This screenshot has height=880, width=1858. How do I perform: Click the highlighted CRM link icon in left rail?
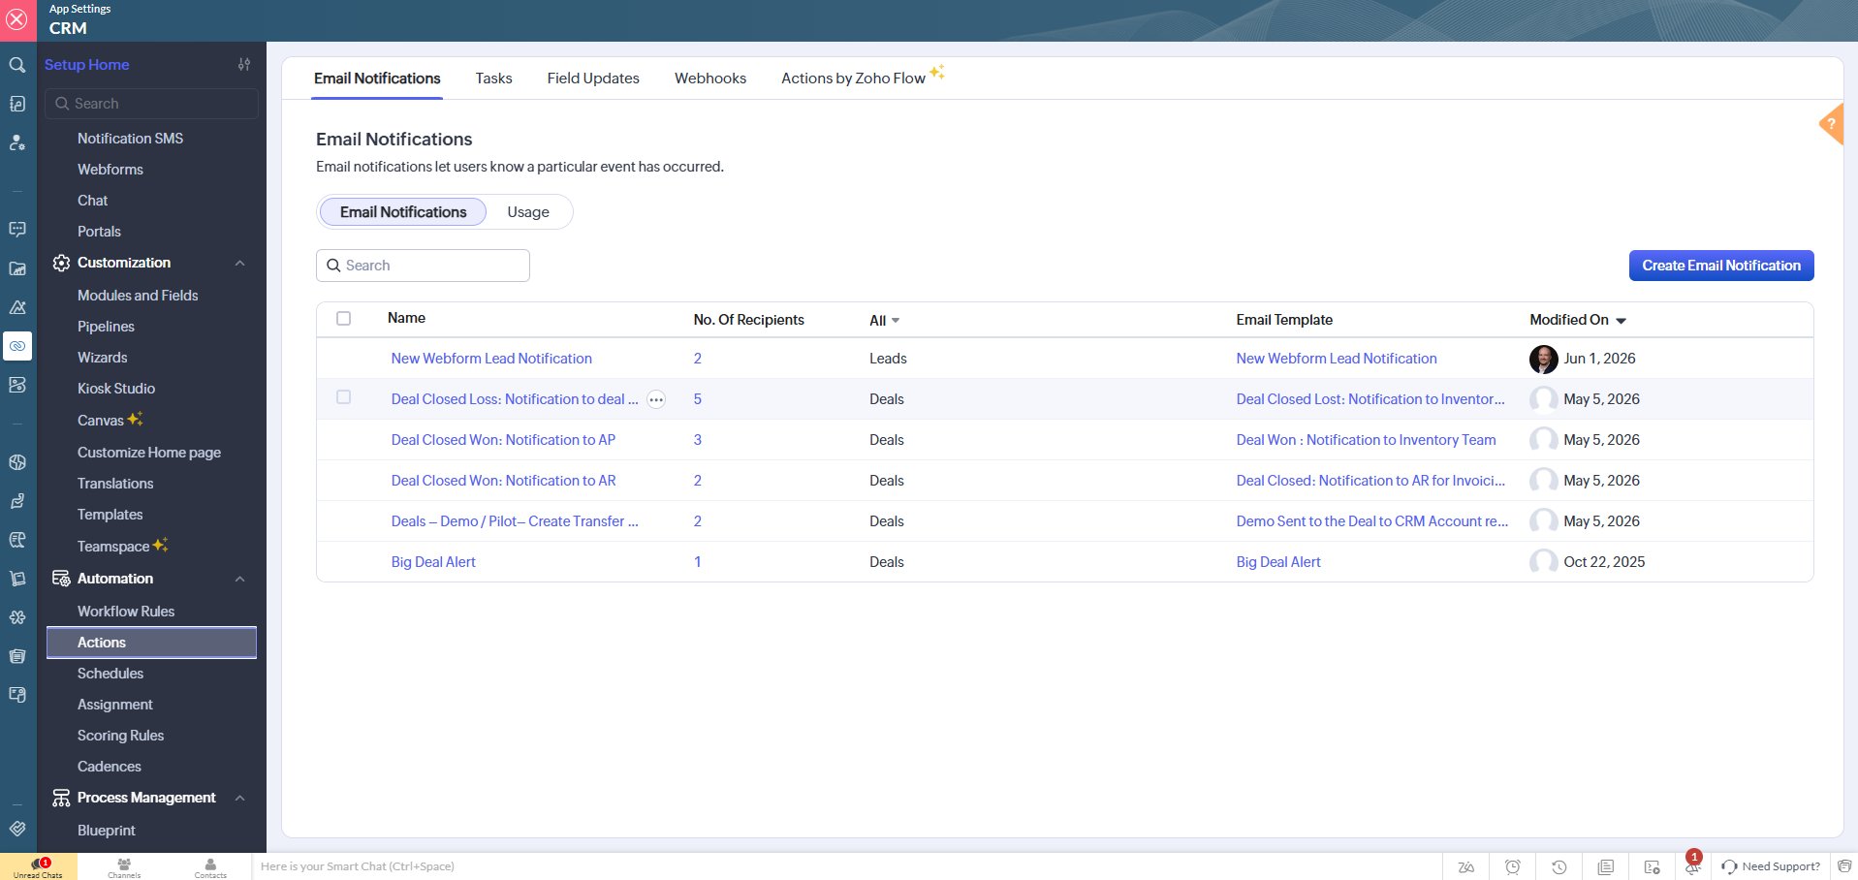(x=17, y=346)
